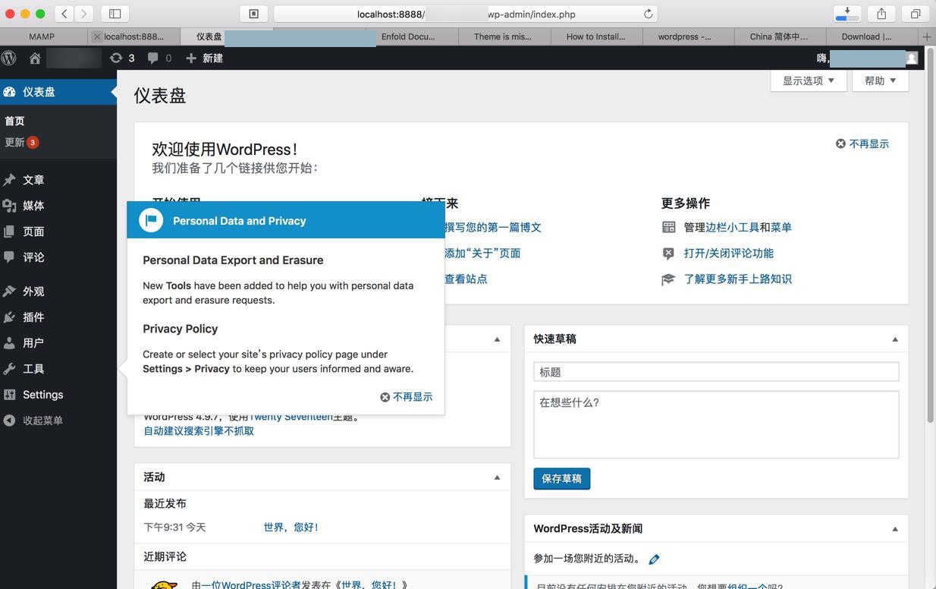Click the 标题 title field
The image size is (936, 589).
click(716, 372)
